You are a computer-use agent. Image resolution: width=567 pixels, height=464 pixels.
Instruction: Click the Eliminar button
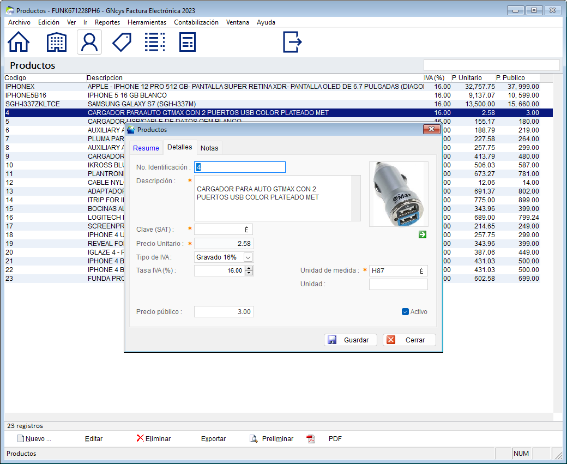[x=154, y=439]
